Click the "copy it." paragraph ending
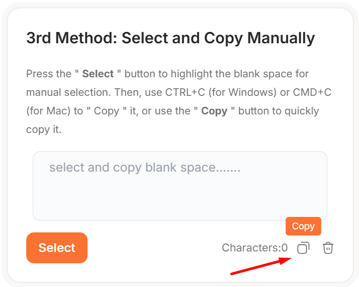This screenshot has width=359, height=287. tap(44, 129)
